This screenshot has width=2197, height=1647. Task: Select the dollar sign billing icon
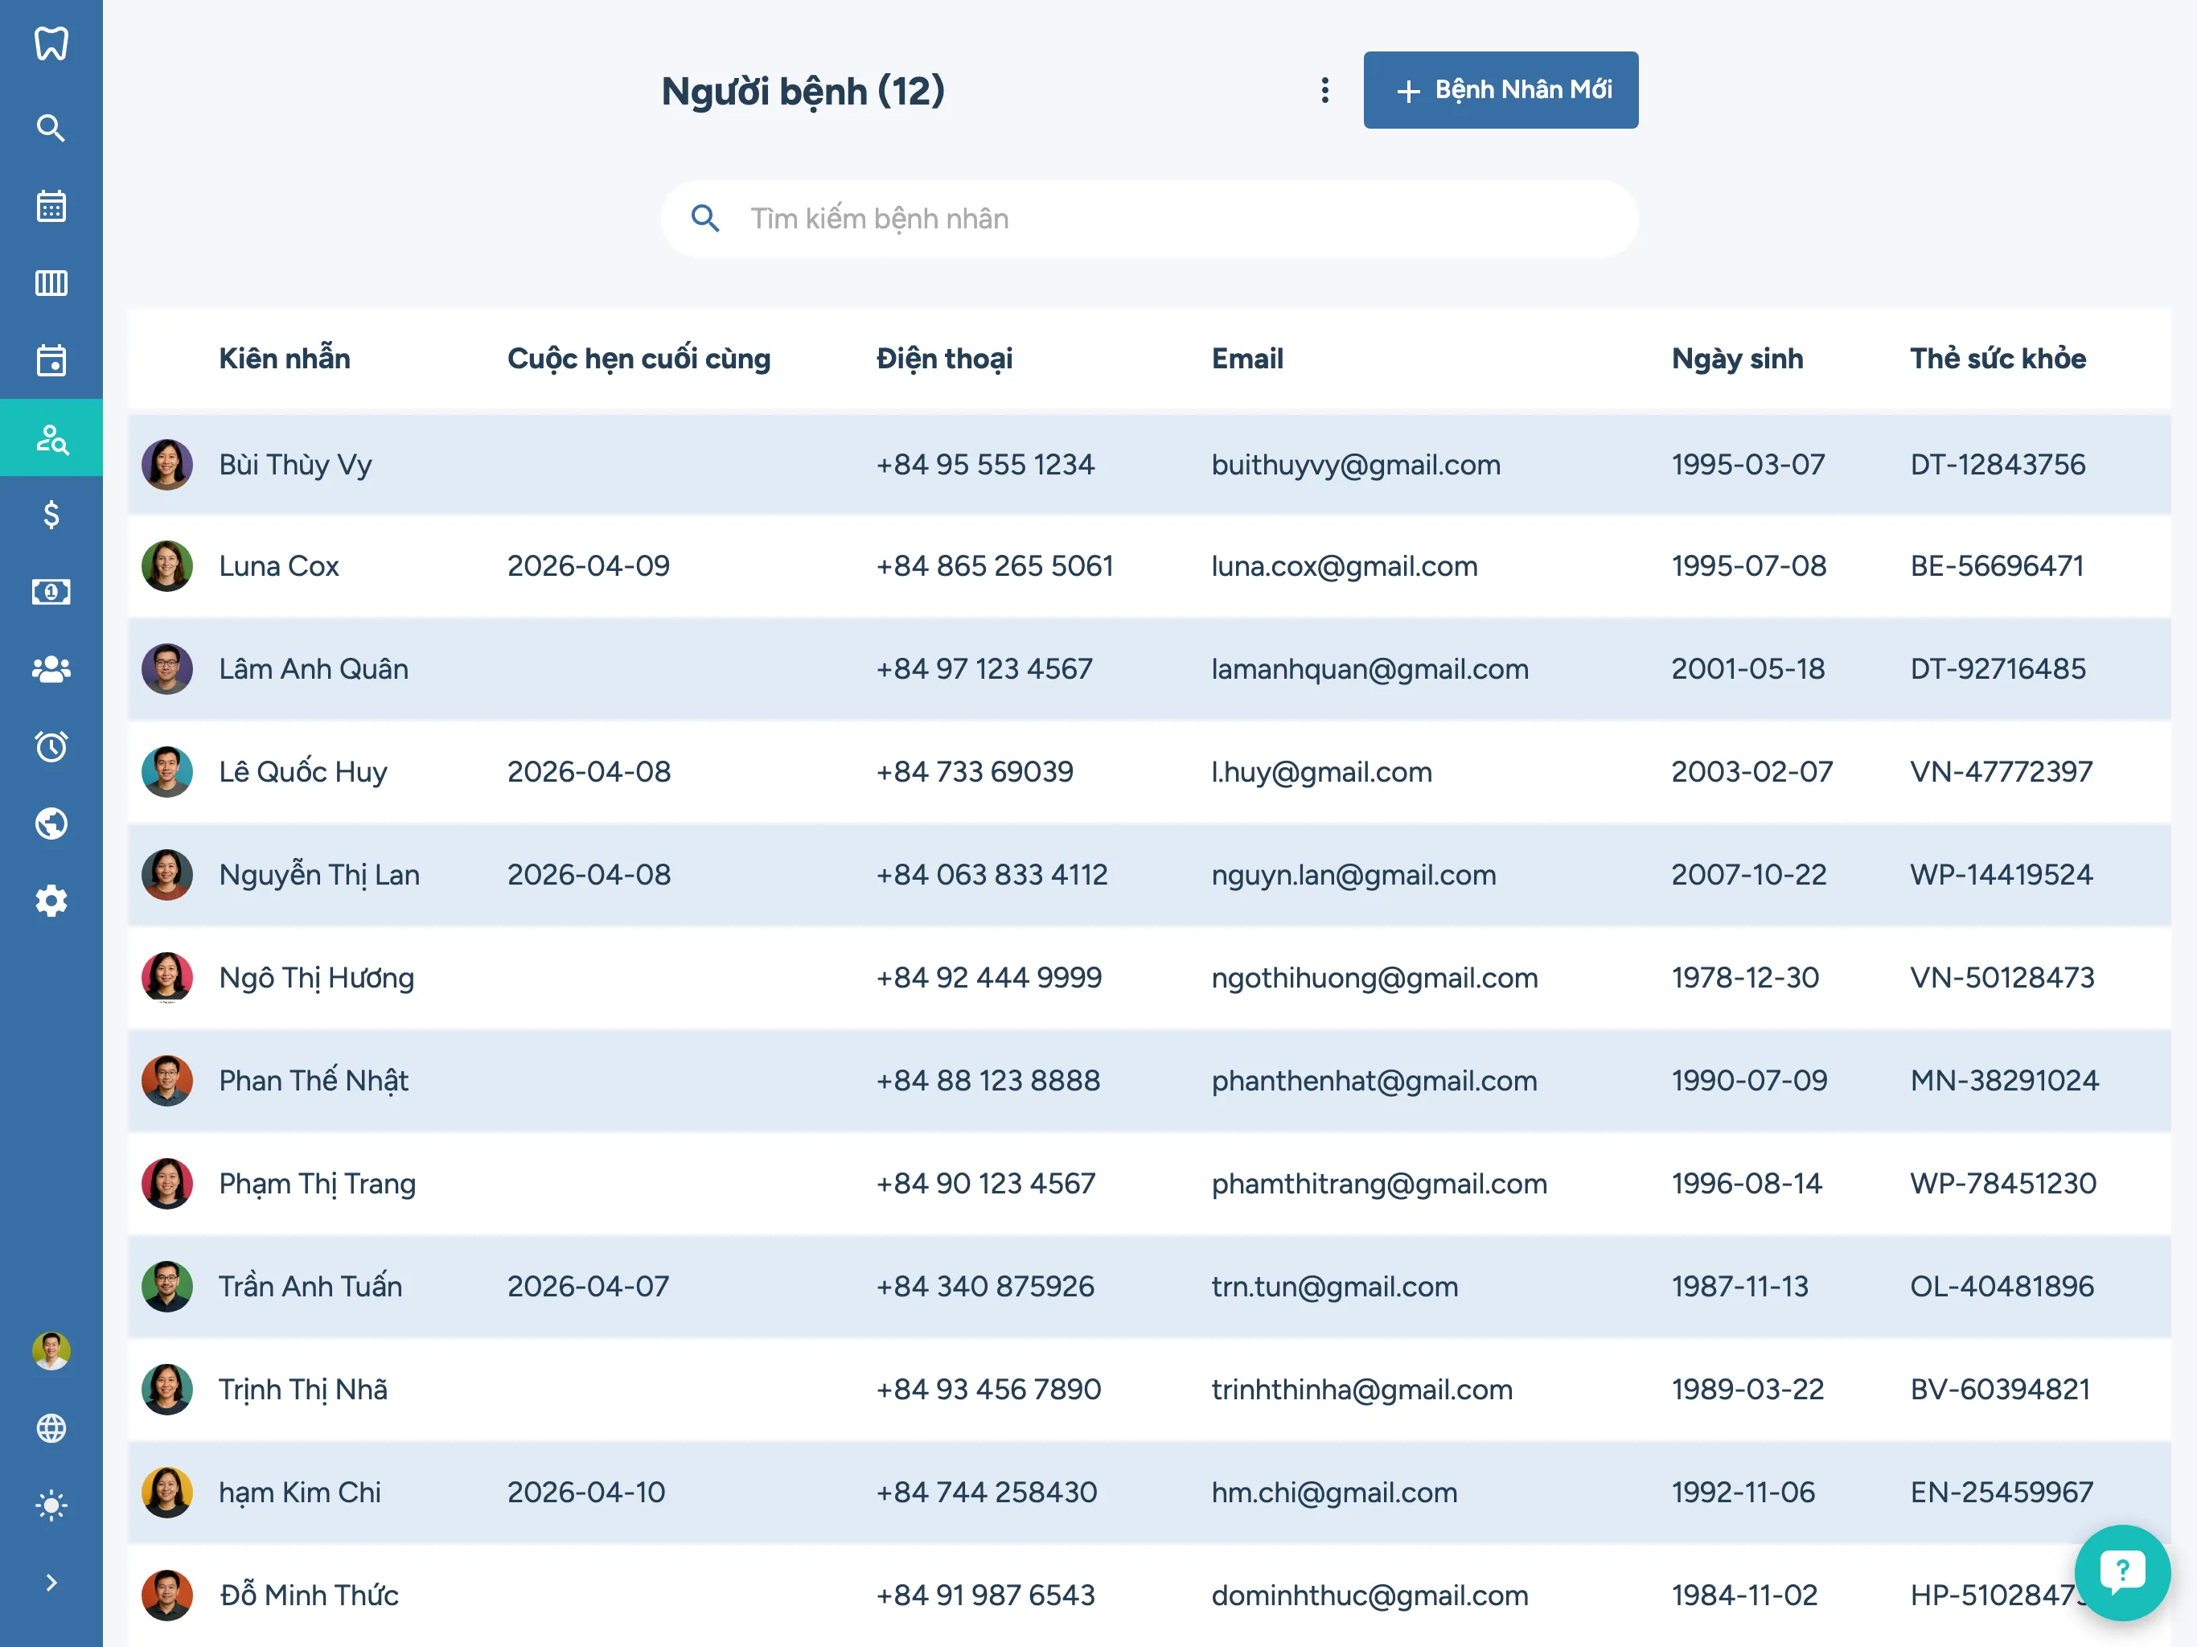click(51, 515)
